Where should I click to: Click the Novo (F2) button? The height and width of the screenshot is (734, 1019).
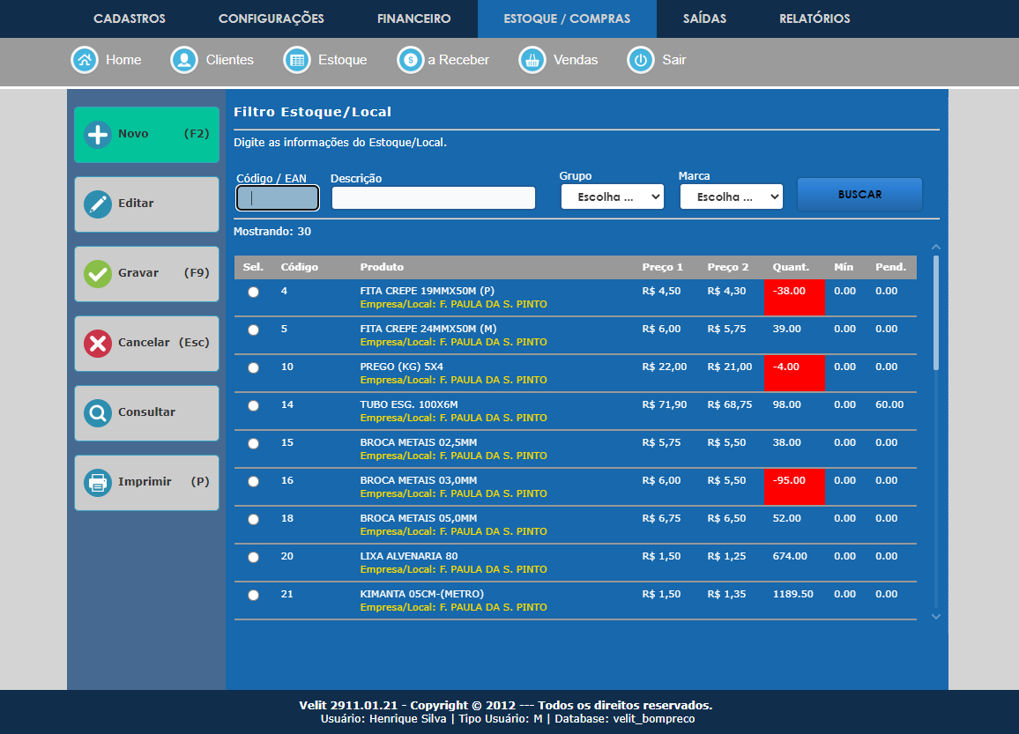coord(146,135)
